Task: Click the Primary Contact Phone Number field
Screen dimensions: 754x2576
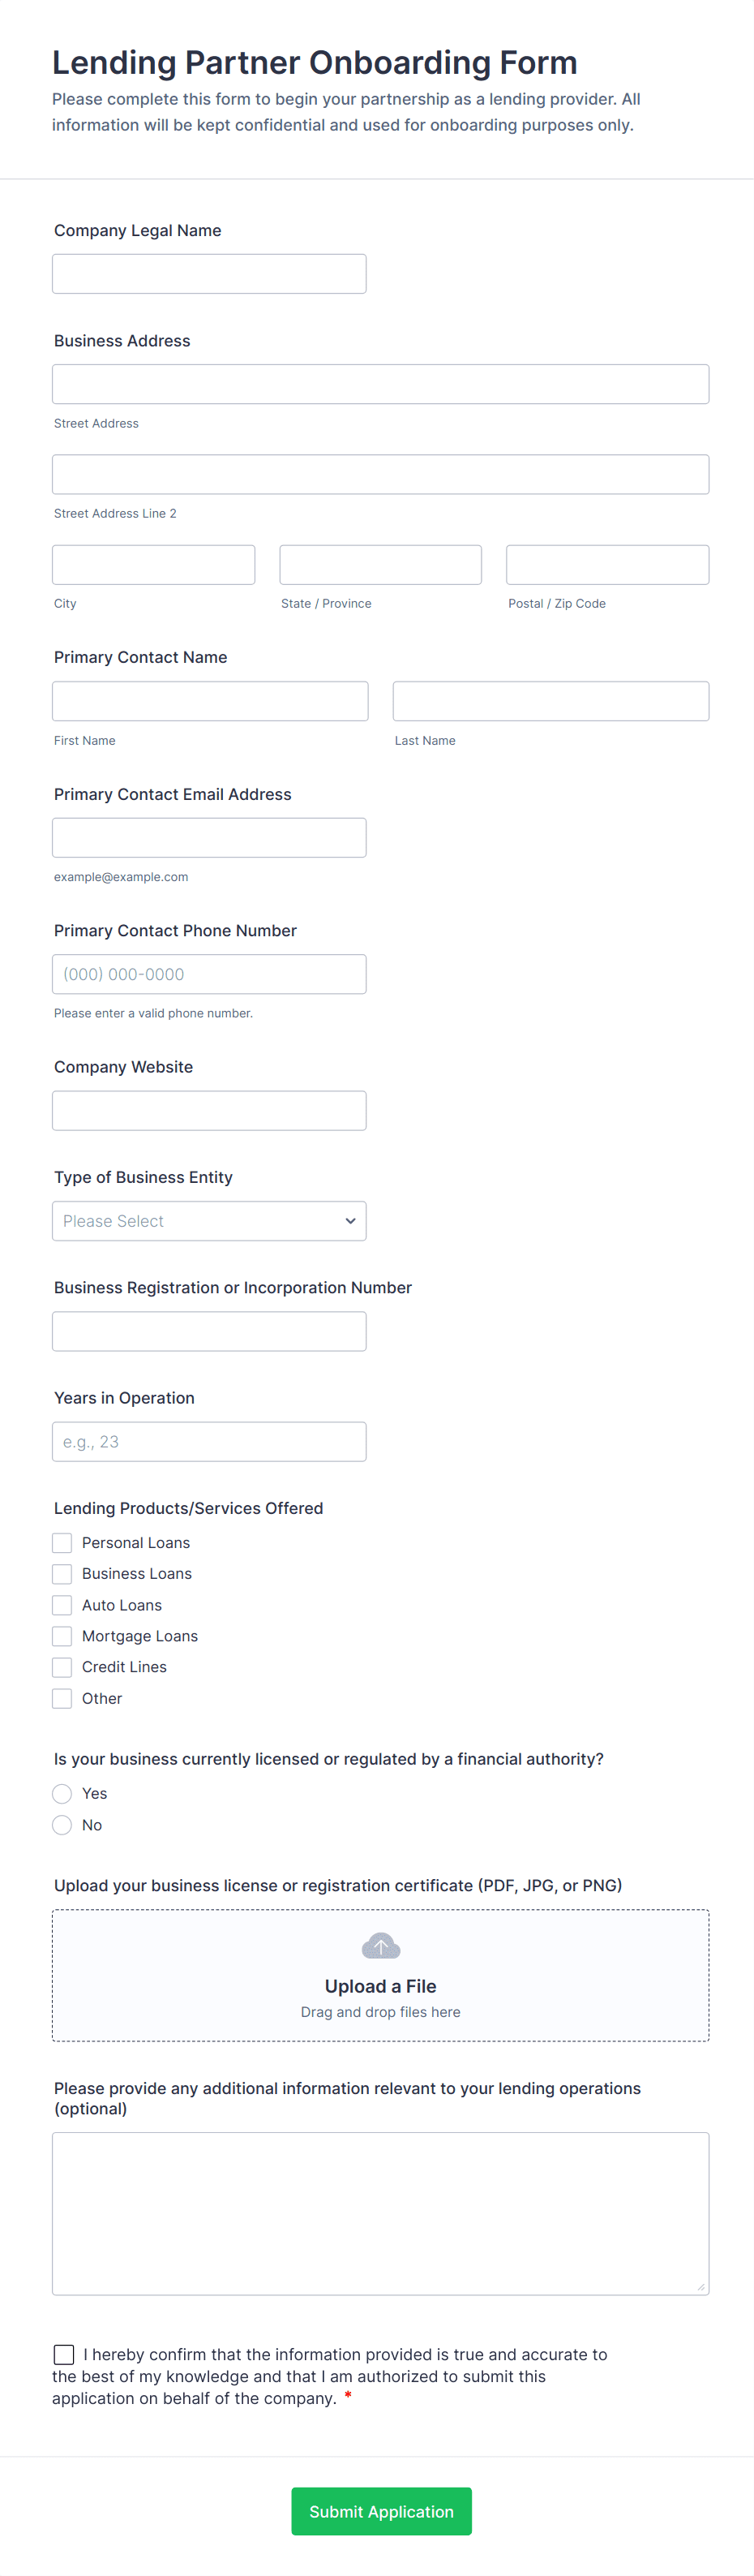Action: click(x=208, y=974)
